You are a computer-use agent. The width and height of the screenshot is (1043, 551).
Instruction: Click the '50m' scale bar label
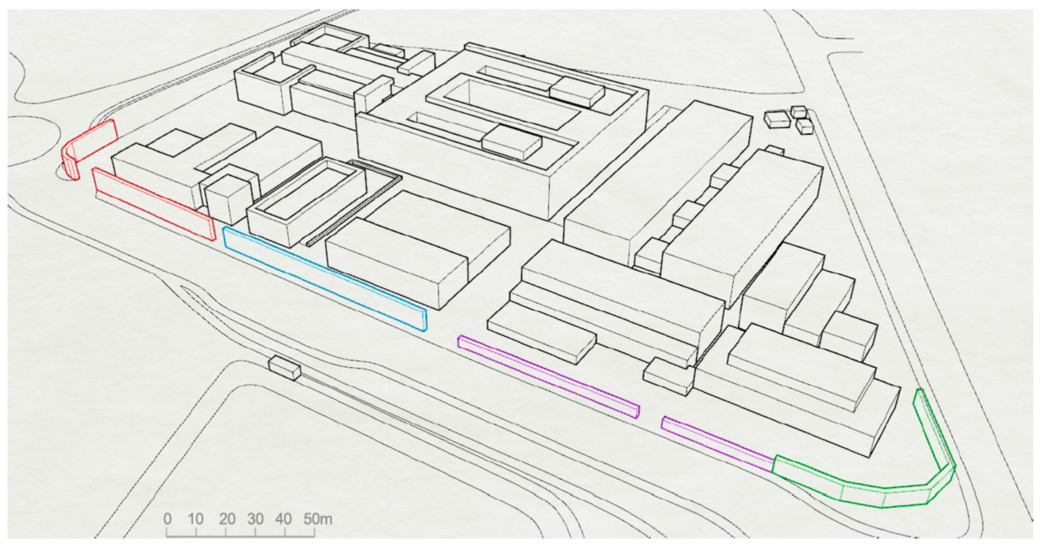coord(318,519)
